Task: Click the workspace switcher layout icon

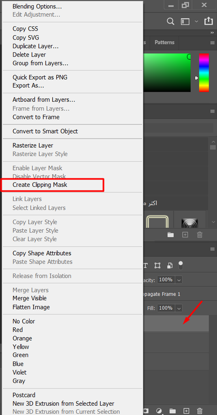Action: 185,21
